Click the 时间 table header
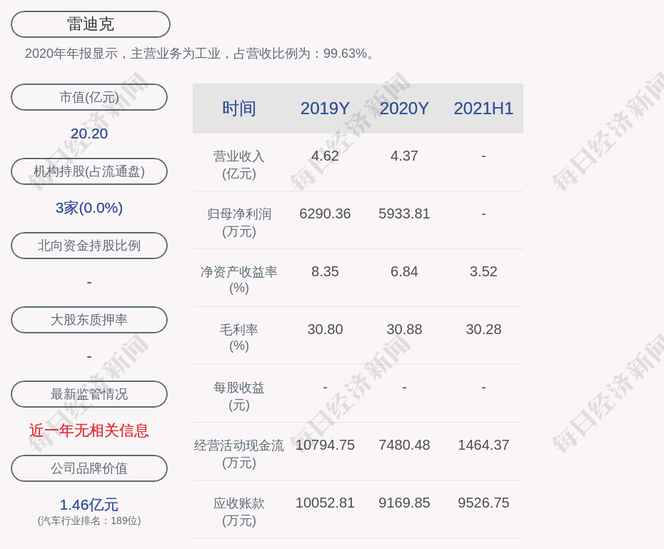Viewport: 664px width, 549px height. 239,109
